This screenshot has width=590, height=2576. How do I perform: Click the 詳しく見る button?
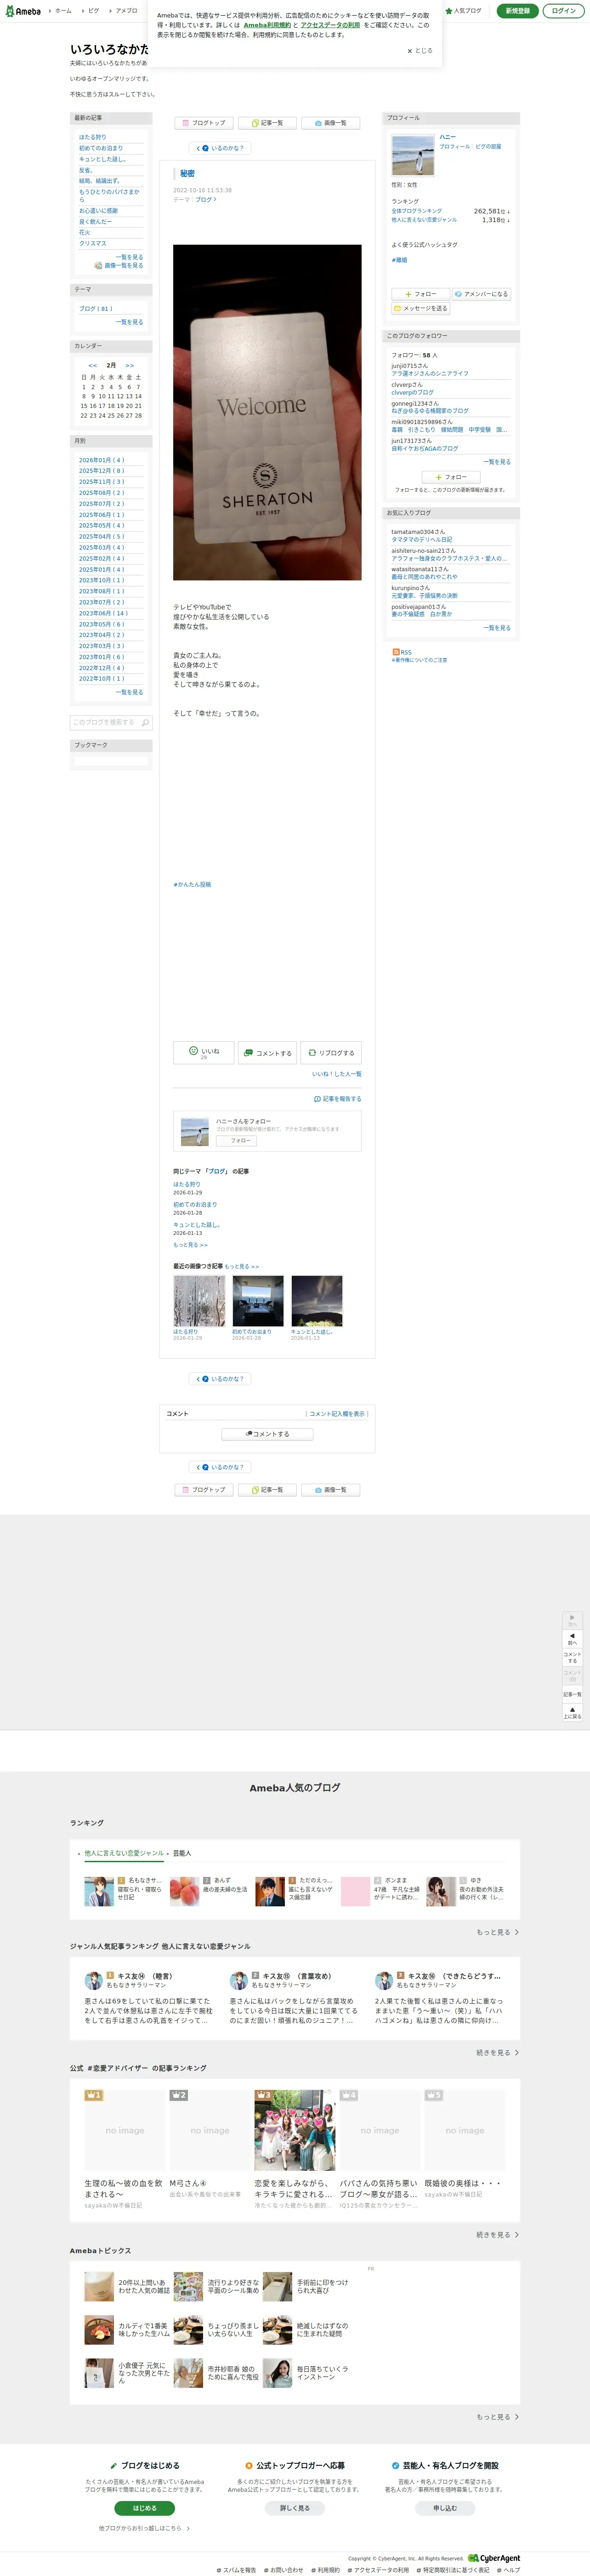pyautogui.click(x=295, y=2508)
